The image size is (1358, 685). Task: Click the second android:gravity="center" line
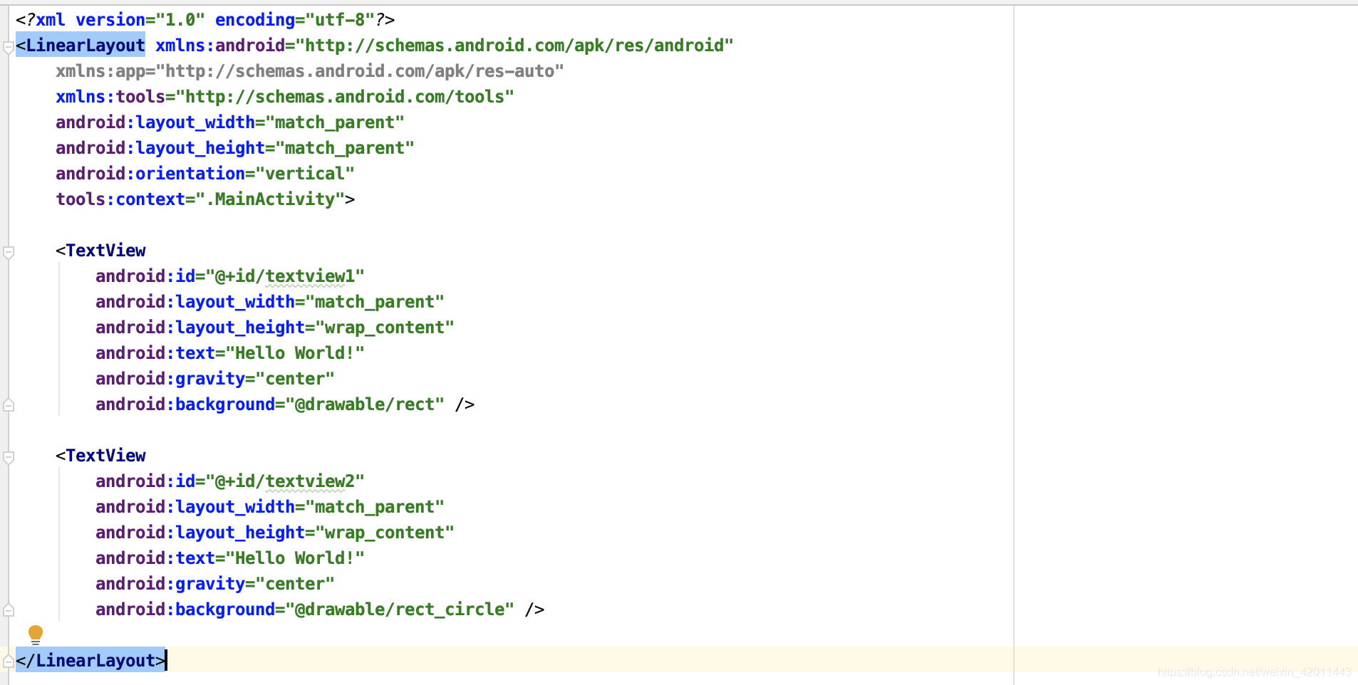tap(215, 584)
